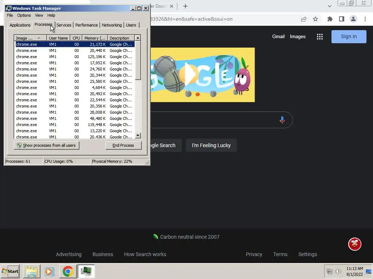This screenshot has width=373, height=279.
Task: Click the taskbar clock 11:13 AM
Action: click(354, 268)
